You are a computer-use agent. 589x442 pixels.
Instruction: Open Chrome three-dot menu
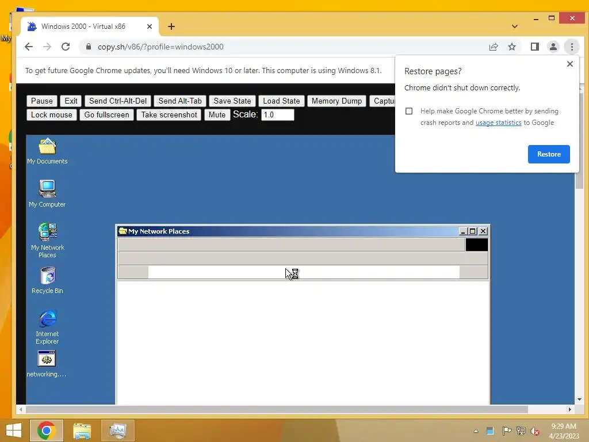point(572,47)
